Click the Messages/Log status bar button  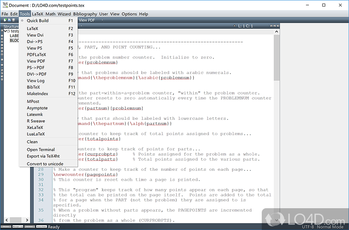(x=17, y=227)
